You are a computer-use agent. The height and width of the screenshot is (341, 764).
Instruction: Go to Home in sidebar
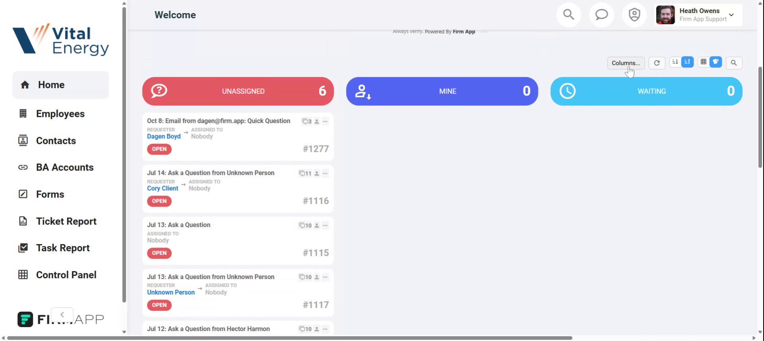click(x=60, y=85)
